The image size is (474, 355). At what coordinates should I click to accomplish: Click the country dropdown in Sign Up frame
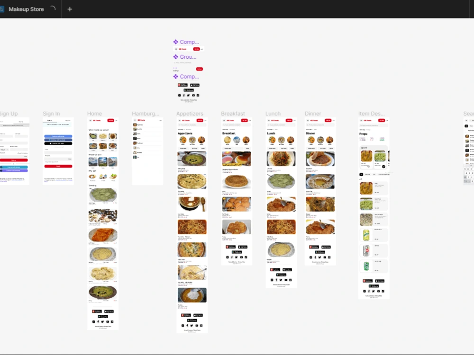click(4, 150)
